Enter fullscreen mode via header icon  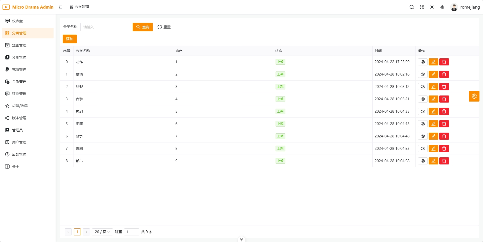pos(422,7)
